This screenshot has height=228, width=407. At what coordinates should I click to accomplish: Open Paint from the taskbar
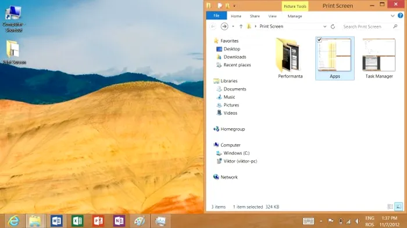click(x=140, y=221)
